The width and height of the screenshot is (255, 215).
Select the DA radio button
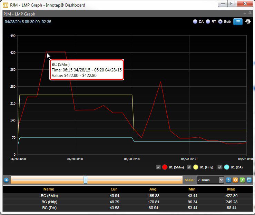[195, 22]
